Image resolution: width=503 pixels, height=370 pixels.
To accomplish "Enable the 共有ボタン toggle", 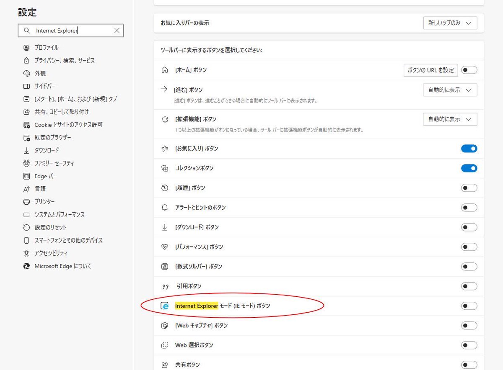I will [x=469, y=365].
